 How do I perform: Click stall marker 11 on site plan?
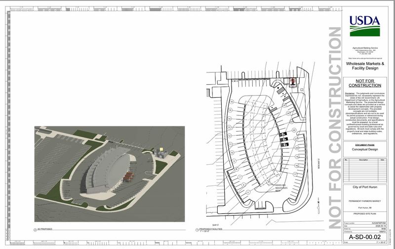pos(231,144)
